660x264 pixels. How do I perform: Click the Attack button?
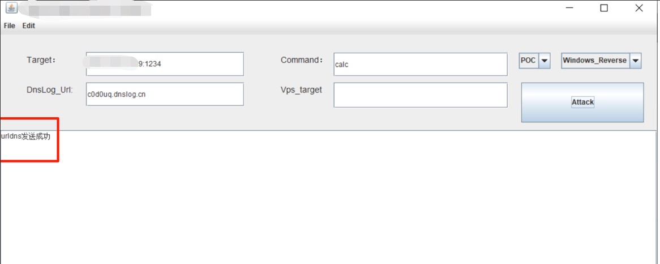[582, 103]
